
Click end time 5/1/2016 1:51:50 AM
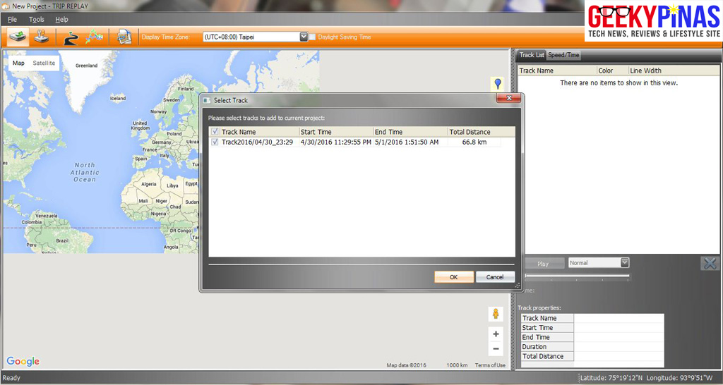tap(407, 142)
